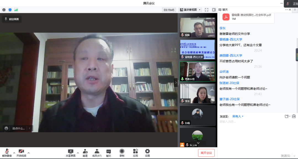The image size is (298, 159).
Task: Click the green network signal status icon
Action: point(16,10)
